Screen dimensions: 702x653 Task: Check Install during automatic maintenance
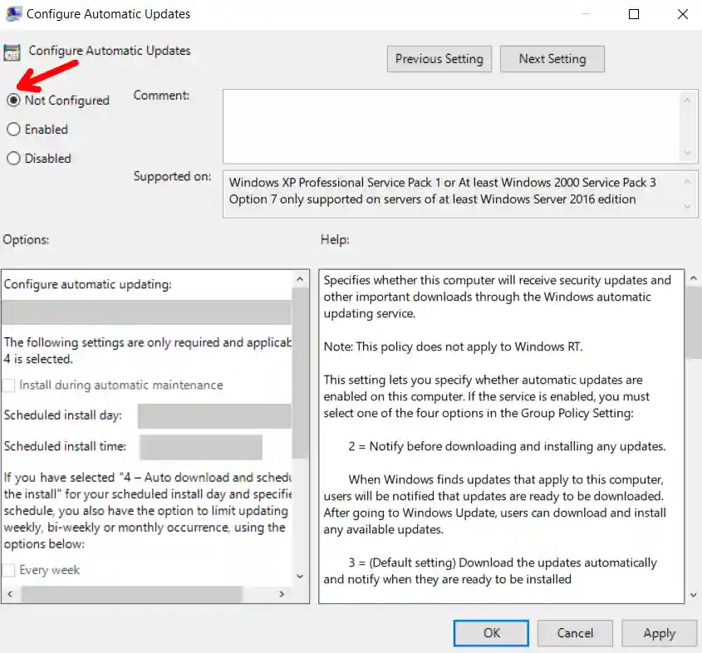tap(10, 385)
